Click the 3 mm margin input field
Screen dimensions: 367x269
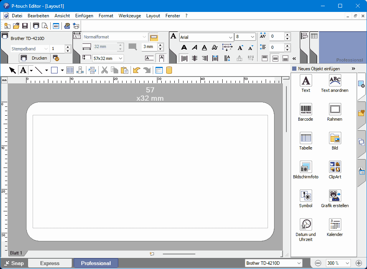150,47
